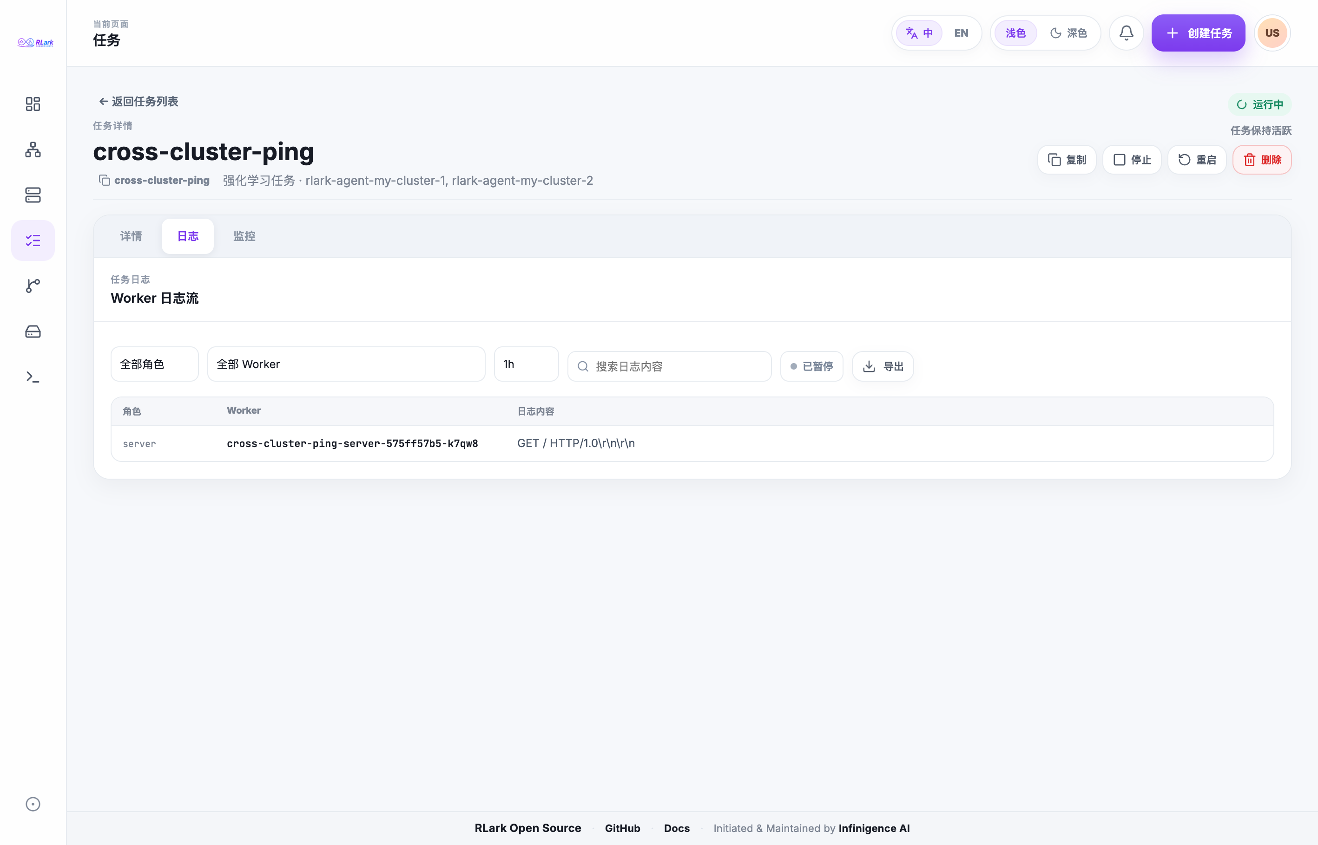Image resolution: width=1318 pixels, height=845 pixels.
Task: Click the RLark logo
Action: pyautogui.click(x=35, y=42)
